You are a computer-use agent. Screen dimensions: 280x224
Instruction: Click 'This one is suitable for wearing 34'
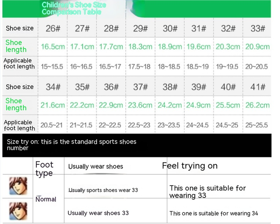(214, 213)
